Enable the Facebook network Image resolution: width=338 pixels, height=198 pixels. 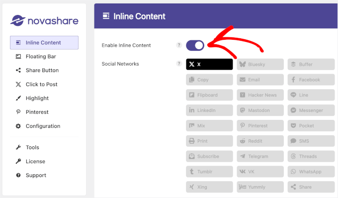coord(311,80)
